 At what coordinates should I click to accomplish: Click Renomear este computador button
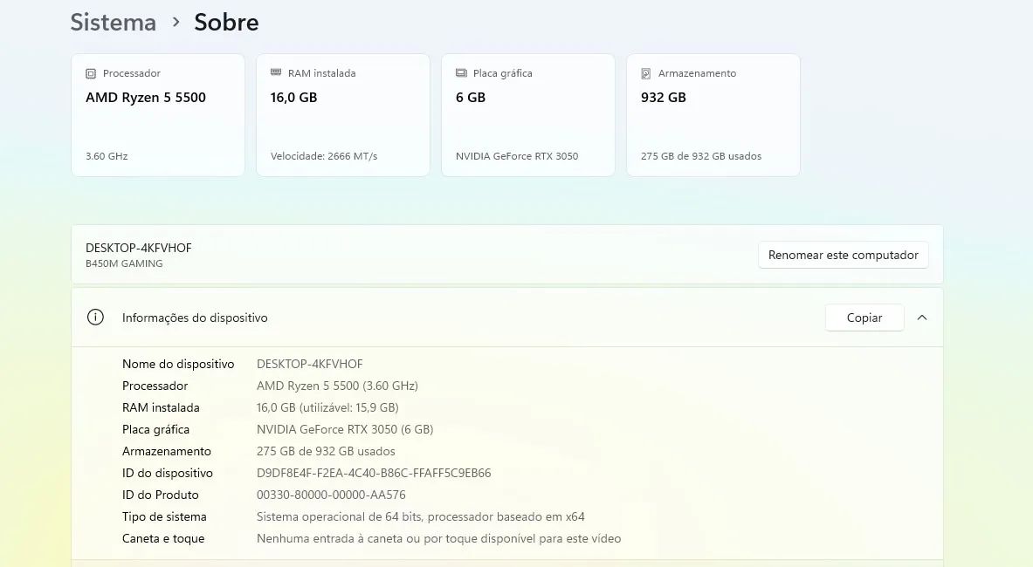click(x=844, y=256)
